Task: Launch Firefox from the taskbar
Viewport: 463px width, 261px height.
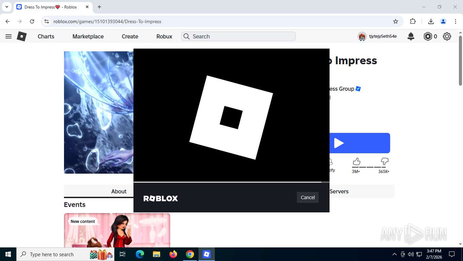Action: coord(173,254)
